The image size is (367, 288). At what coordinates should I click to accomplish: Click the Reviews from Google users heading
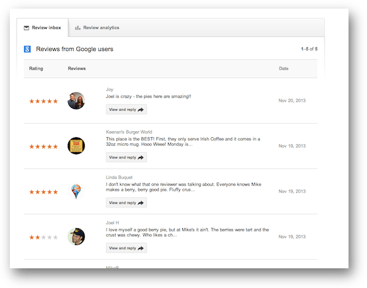(x=75, y=49)
